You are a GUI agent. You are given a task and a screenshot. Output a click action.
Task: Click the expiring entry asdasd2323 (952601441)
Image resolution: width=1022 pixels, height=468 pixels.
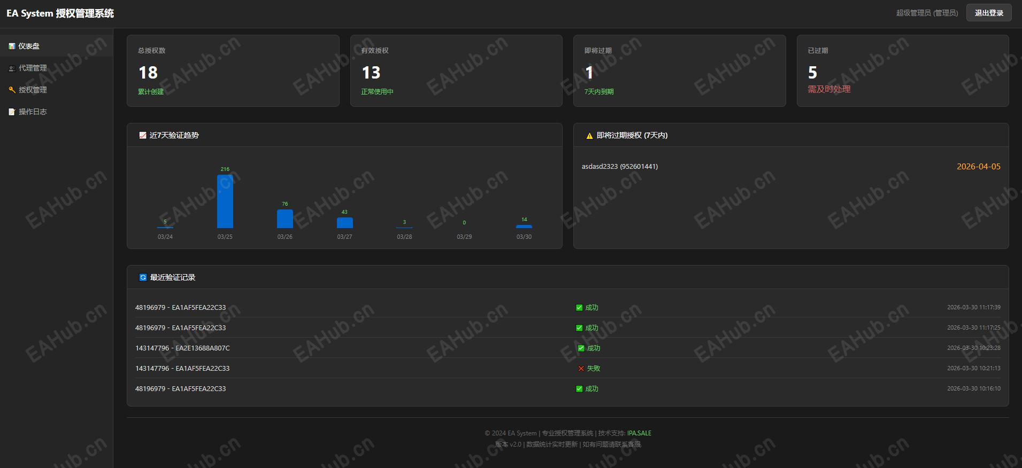coord(620,167)
